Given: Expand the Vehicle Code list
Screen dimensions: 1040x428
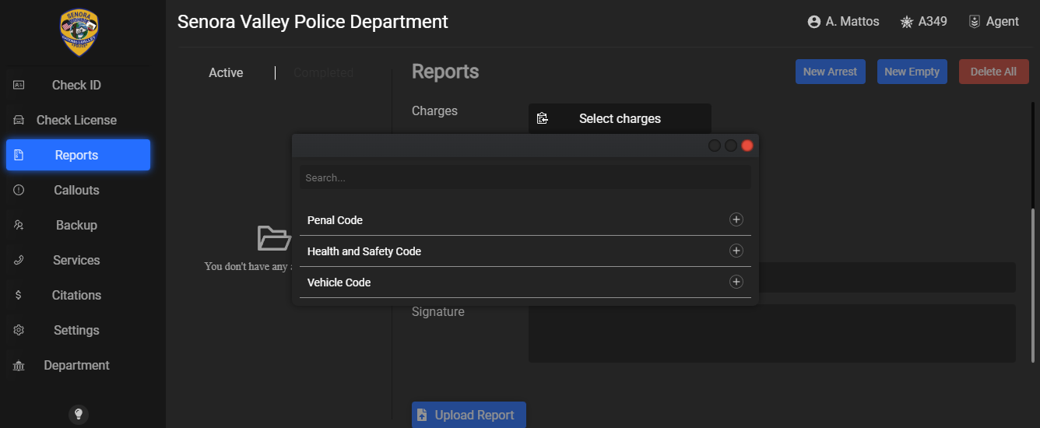Looking at the screenshot, I should point(736,282).
